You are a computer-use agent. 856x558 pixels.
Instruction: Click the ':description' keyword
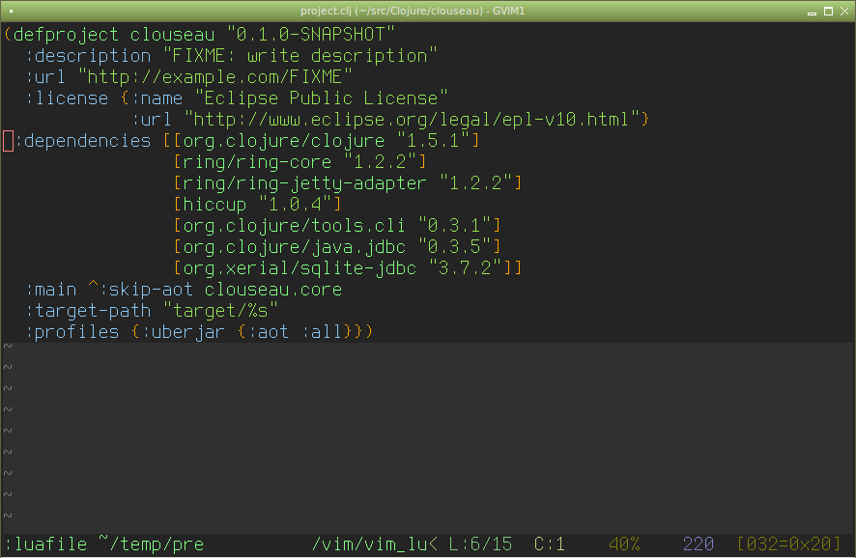tap(87, 56)
